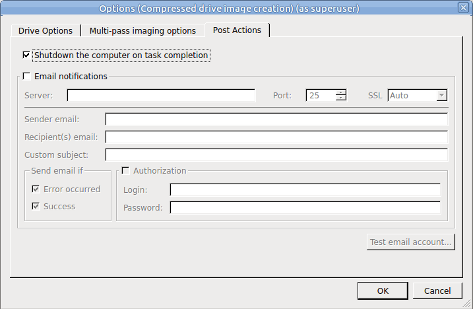The width and height of the screenshot is (473, 309).
Task: Select the Post Actions tab
Action: click(x=237, y=30)
